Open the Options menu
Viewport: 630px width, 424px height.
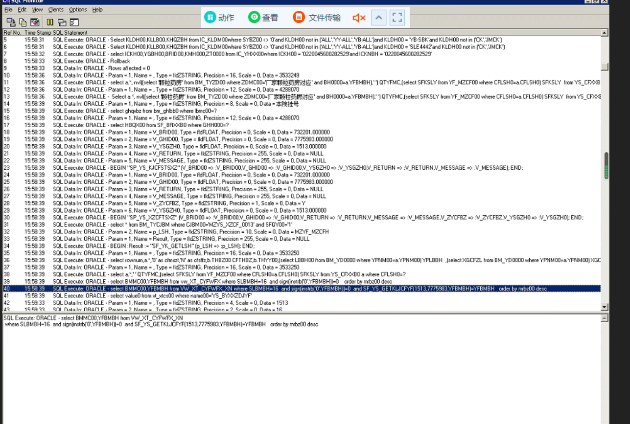(78, 10)
